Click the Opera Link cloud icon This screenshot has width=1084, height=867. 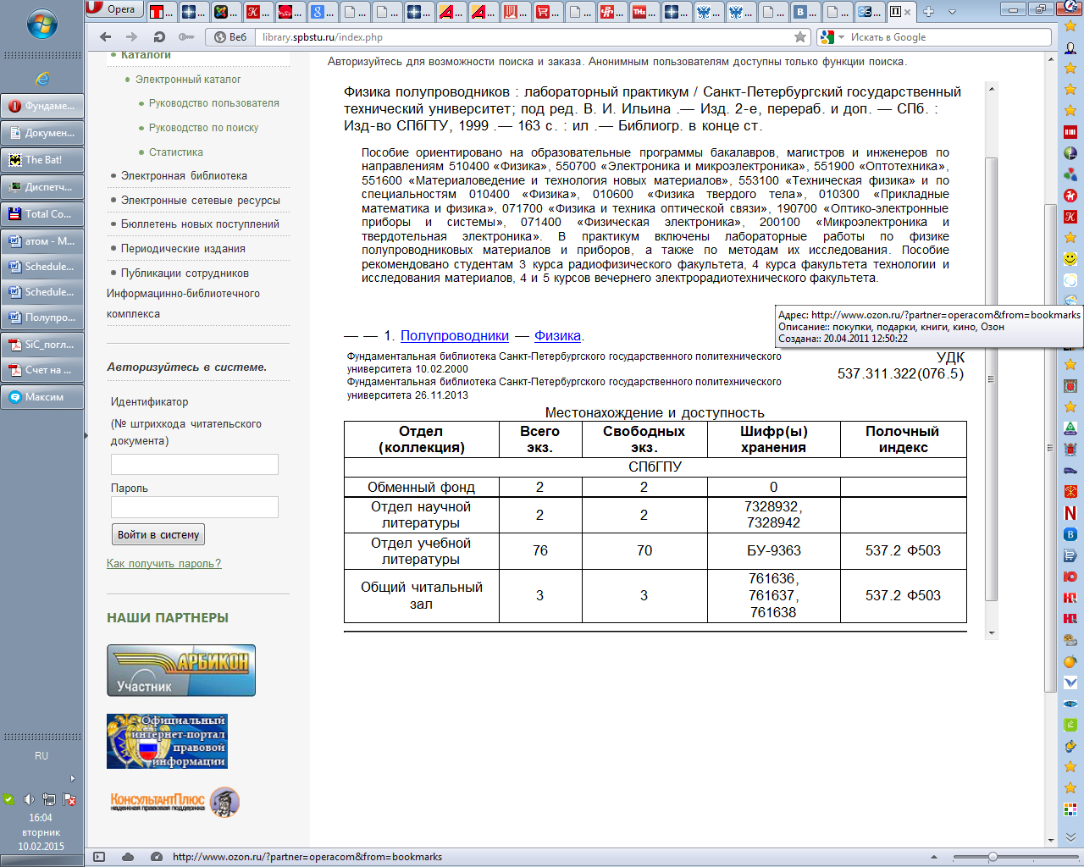pyautogui.click(x=128, y=857)
